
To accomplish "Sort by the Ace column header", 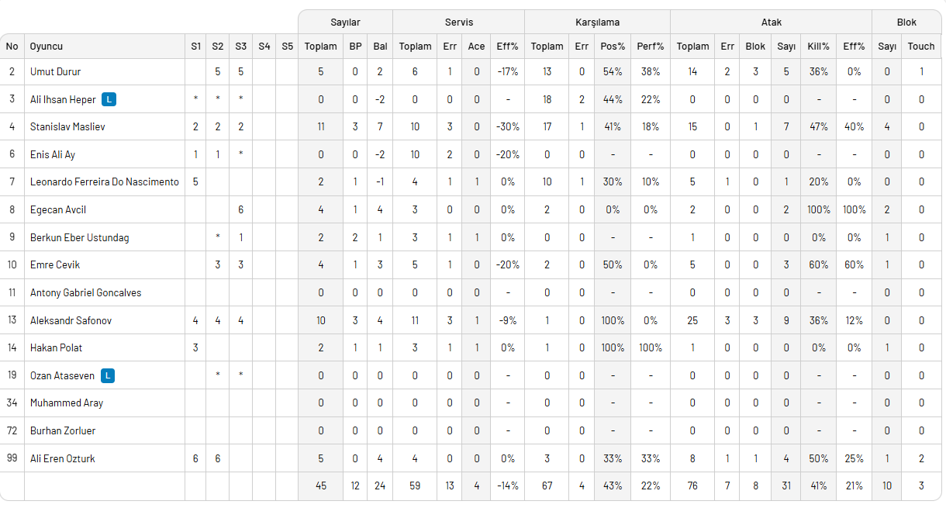I will click(476, 47).
